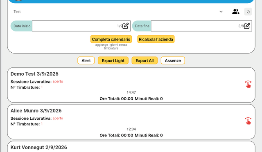Screen dimensions: 262x152
Task: Open Kurt Vonnegut 2/9/2026 card
Action: [38, 148]
